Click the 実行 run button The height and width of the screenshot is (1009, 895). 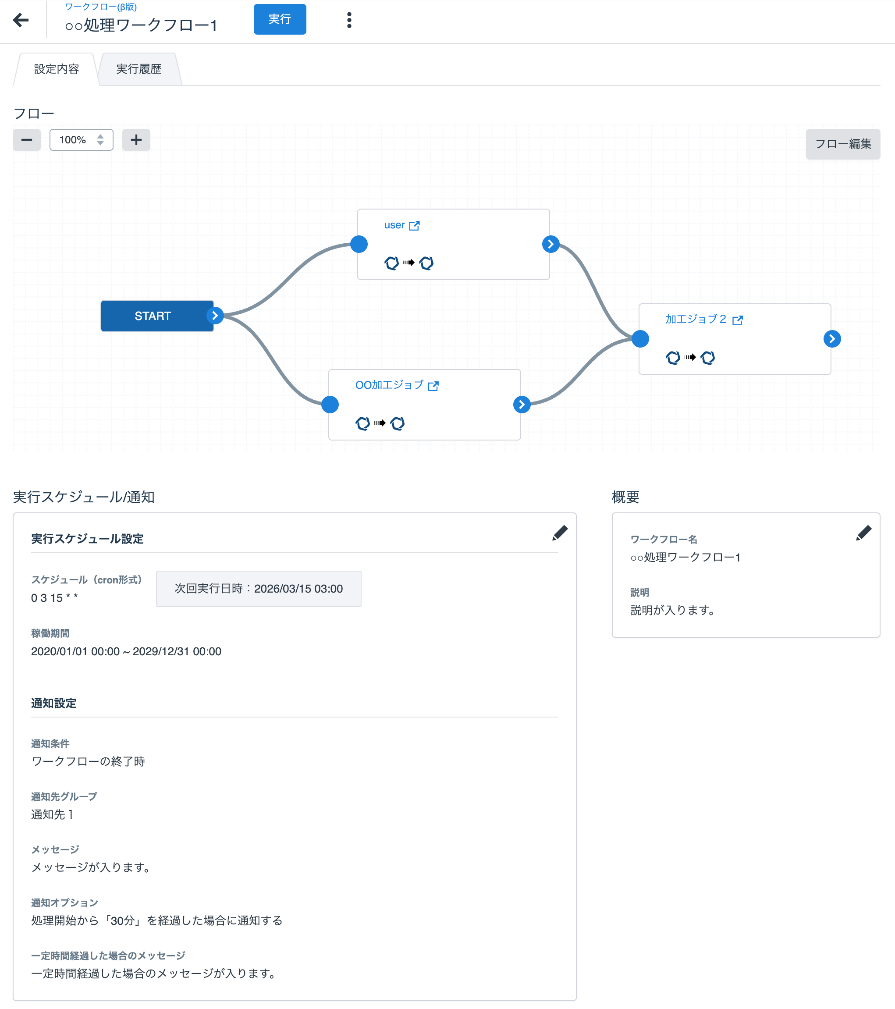pyautogui.click(x=279, y=19)
